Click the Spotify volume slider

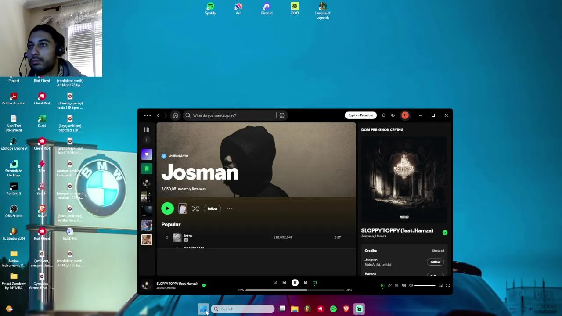(x=425, y=285)
